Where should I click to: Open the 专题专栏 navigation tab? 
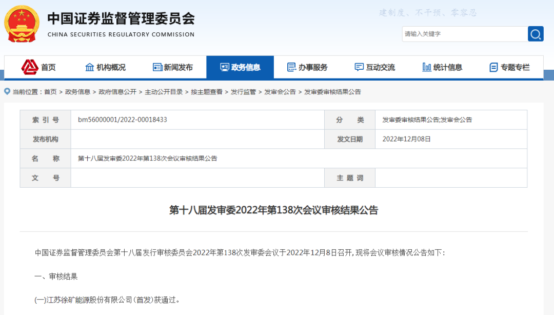(509, 67)
